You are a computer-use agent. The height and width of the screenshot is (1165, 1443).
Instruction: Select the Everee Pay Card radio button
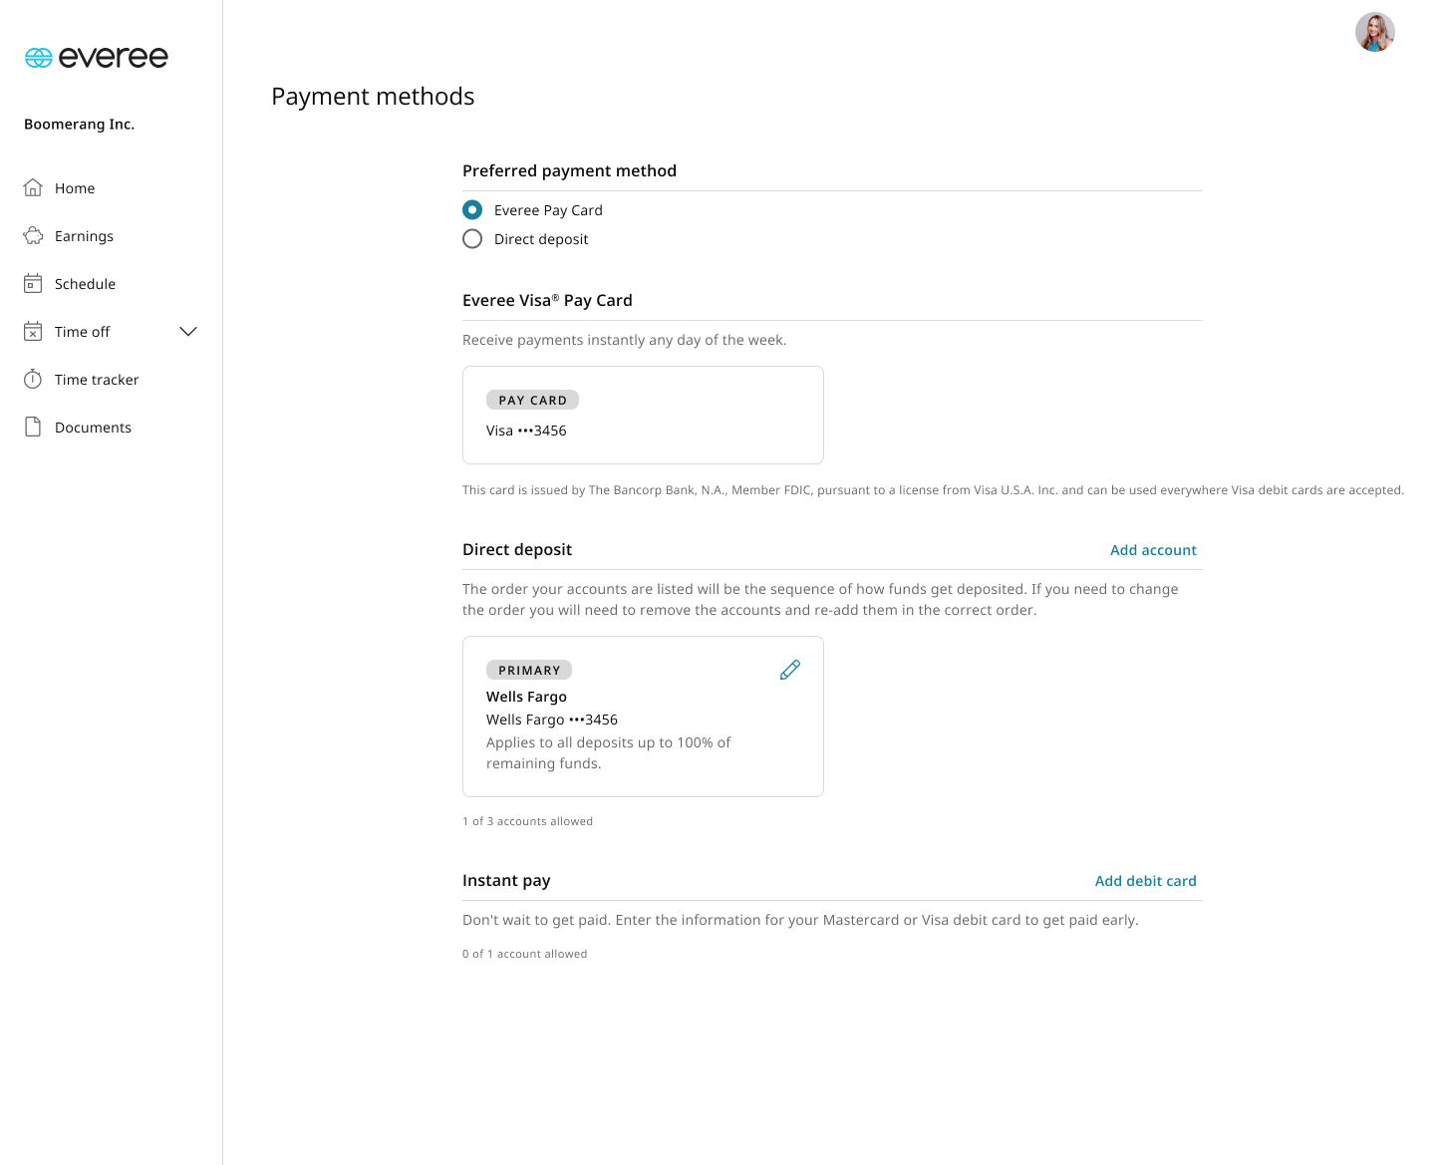(x=471, y=209)
